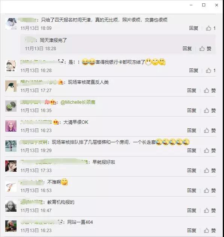The image size is (224, 237).
Task: Open kiwi fruit avatar profile
Action: [x=11, y=106]
